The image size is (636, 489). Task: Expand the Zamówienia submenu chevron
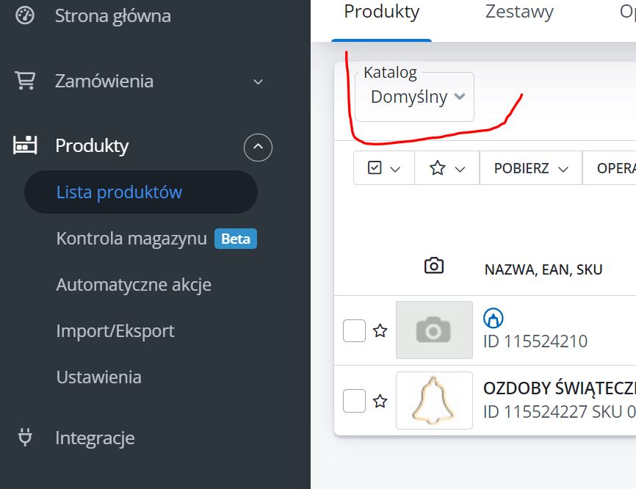click(258, 81)
